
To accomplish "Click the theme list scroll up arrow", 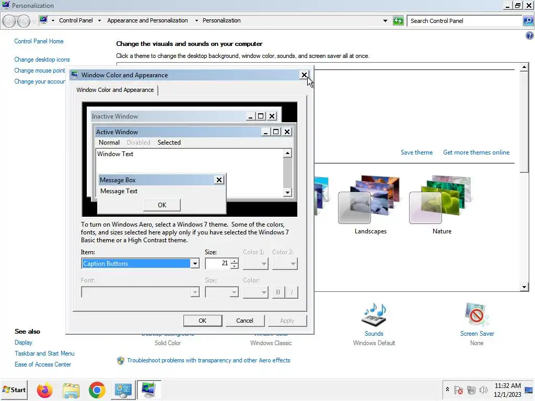I will [x=524, y=67].
